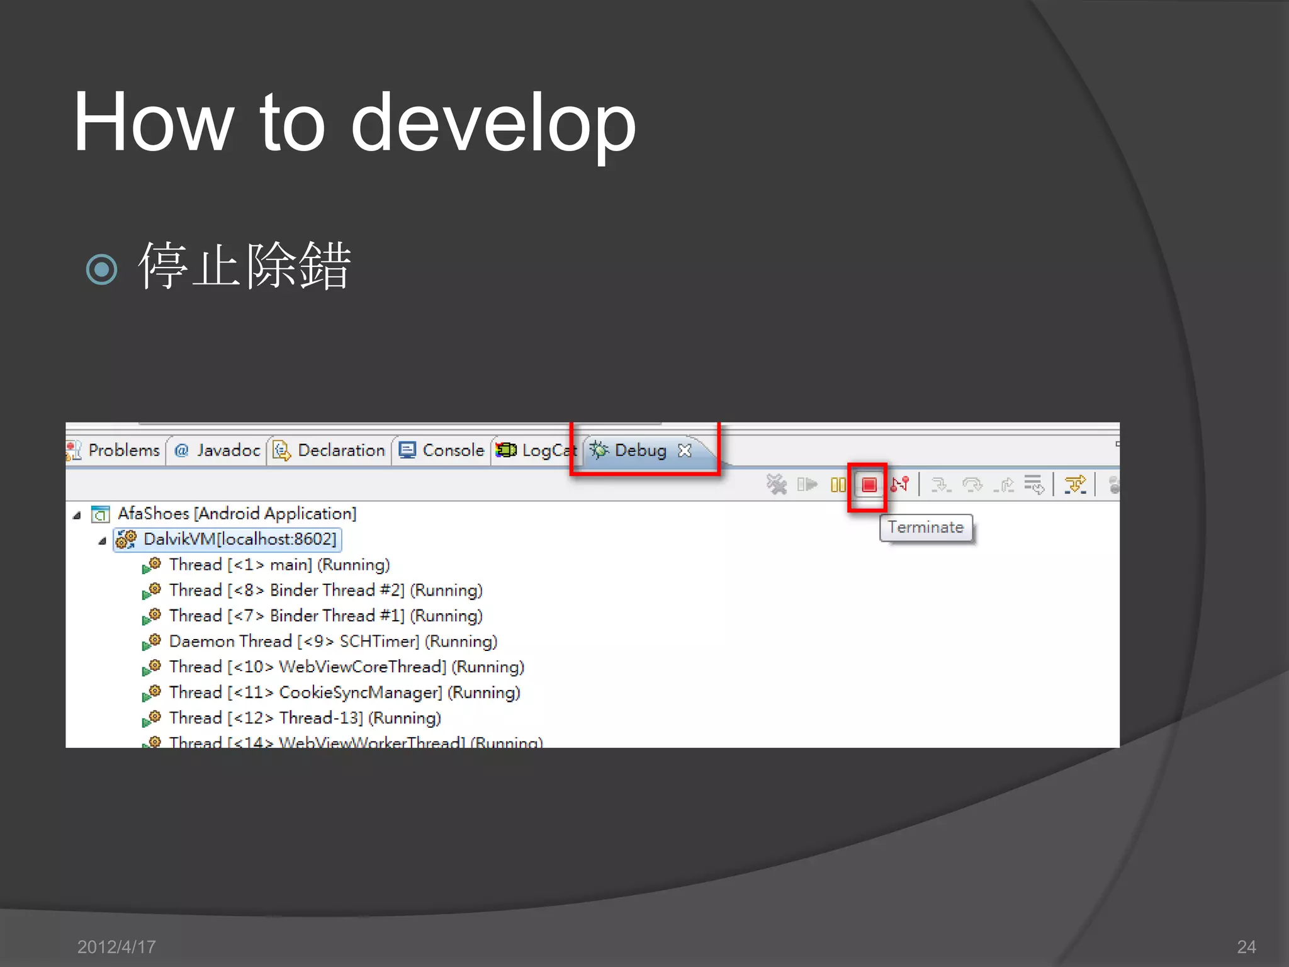Open the Console tab
Viewport: 1289px width, 967px height.
[x=442, y=451]
